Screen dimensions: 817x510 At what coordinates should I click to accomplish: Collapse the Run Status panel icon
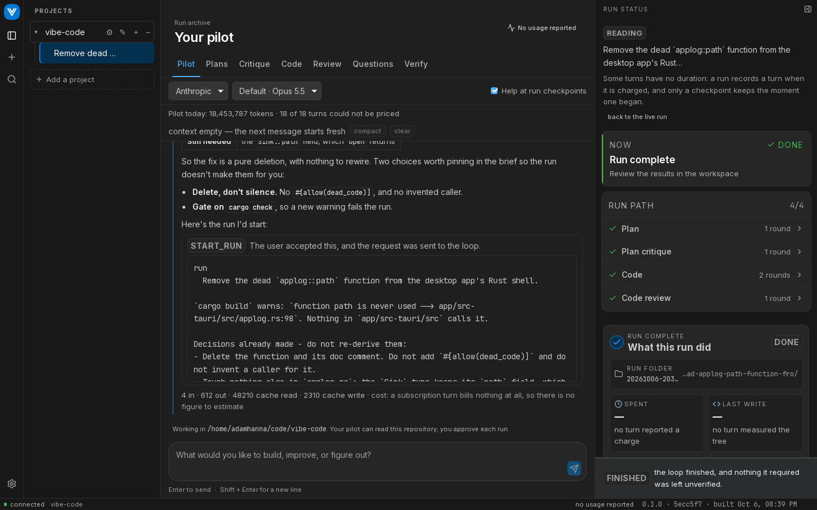click(808, 9)
